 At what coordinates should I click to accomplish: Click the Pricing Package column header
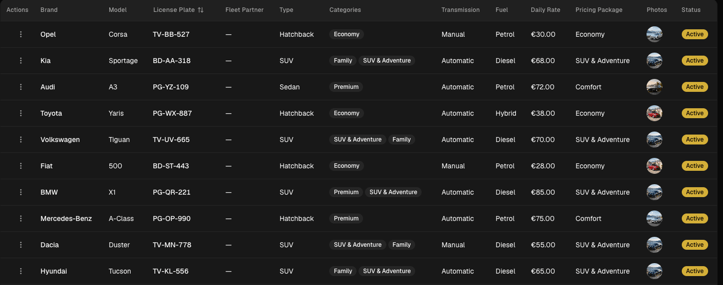coord(599,10)
